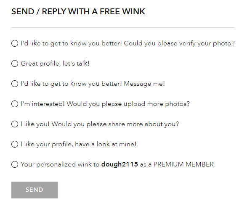Viewport: 242px width, 206px height.
Task: Select the 'Great profile, let's talk!' radio button
Action: (x=15, y=63)
